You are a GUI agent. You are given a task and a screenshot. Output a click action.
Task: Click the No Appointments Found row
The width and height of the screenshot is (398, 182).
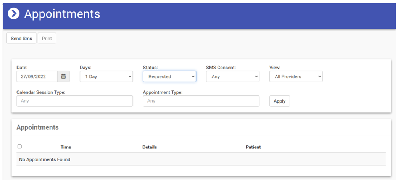45,159
